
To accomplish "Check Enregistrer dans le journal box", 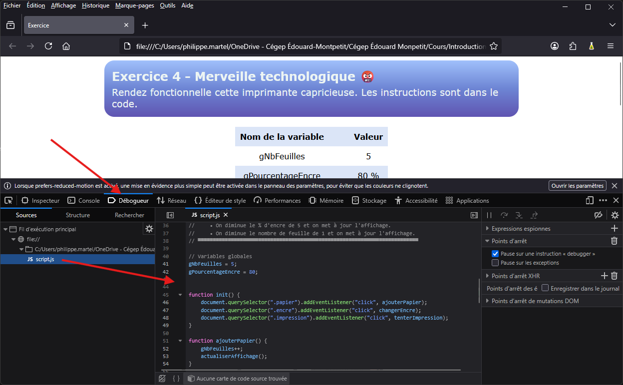I will [546, 288].
